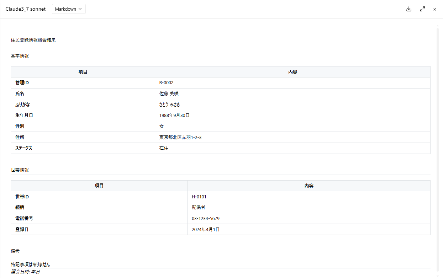Screen dimensions: 443x278
Task: Select the date 2024年4月1日
Action: (x=206, y=229)
